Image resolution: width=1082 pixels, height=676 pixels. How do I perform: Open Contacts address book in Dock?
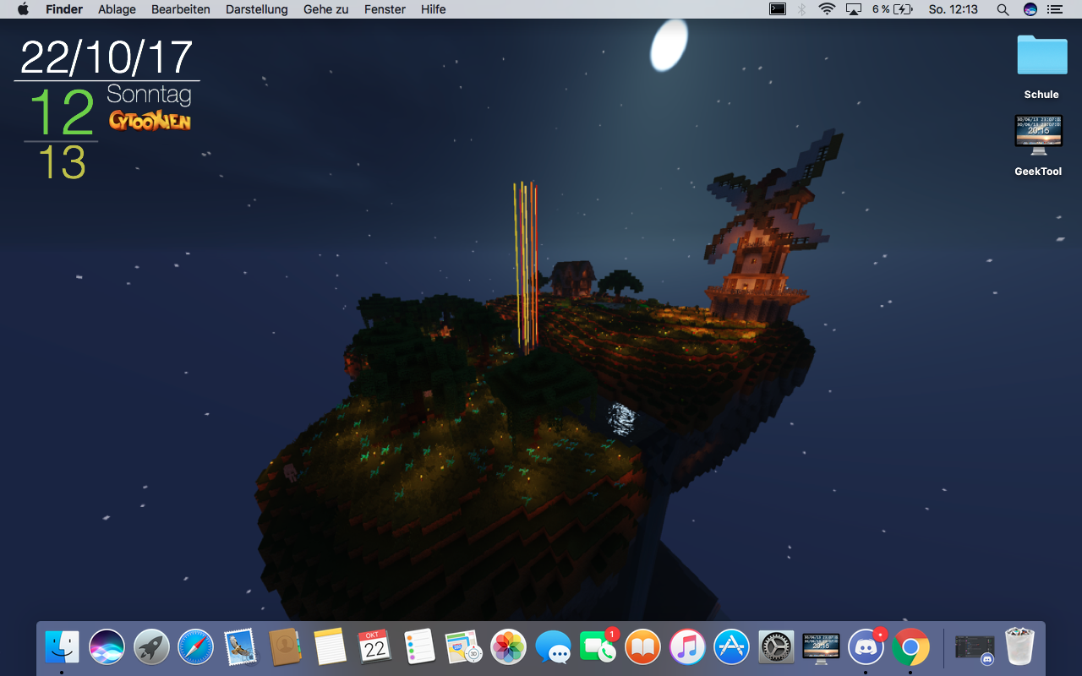click(x=286, y=648)
